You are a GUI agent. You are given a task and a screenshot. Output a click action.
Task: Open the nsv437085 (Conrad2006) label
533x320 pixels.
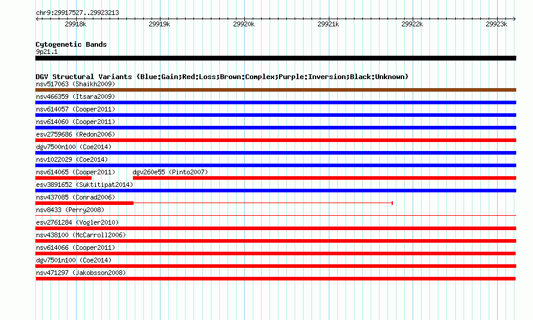[x=75, y=197]
